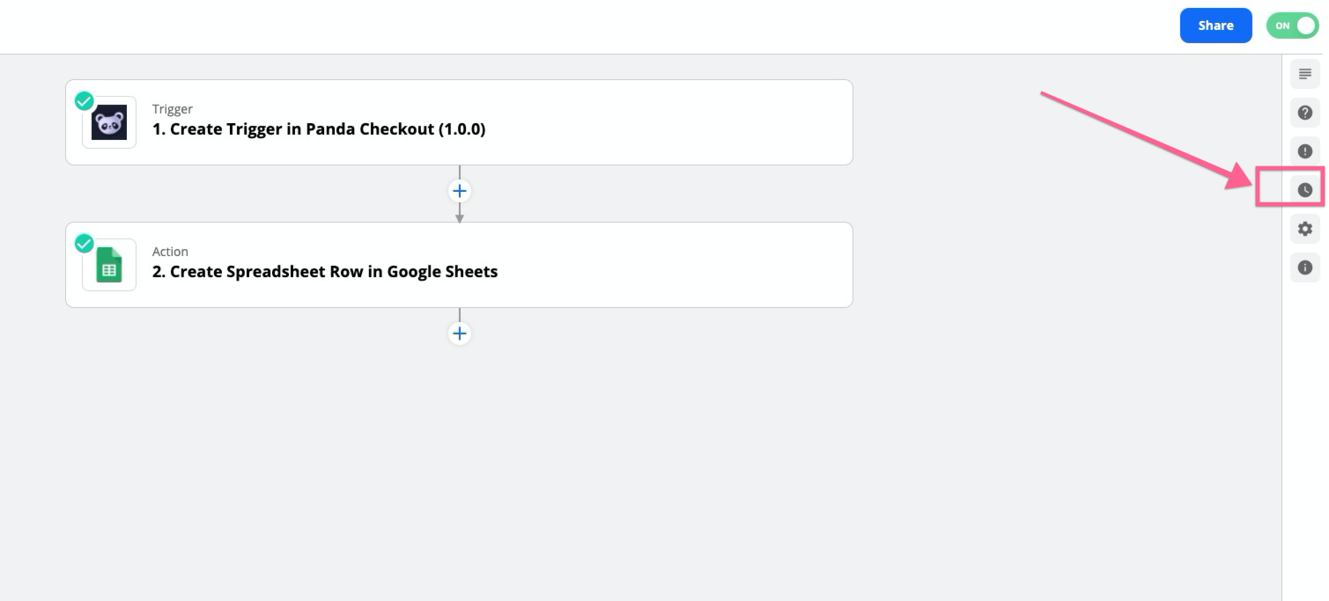Click the "Trigger" label on step one
The image size is (1329, 601).
(x=173, y=109)
